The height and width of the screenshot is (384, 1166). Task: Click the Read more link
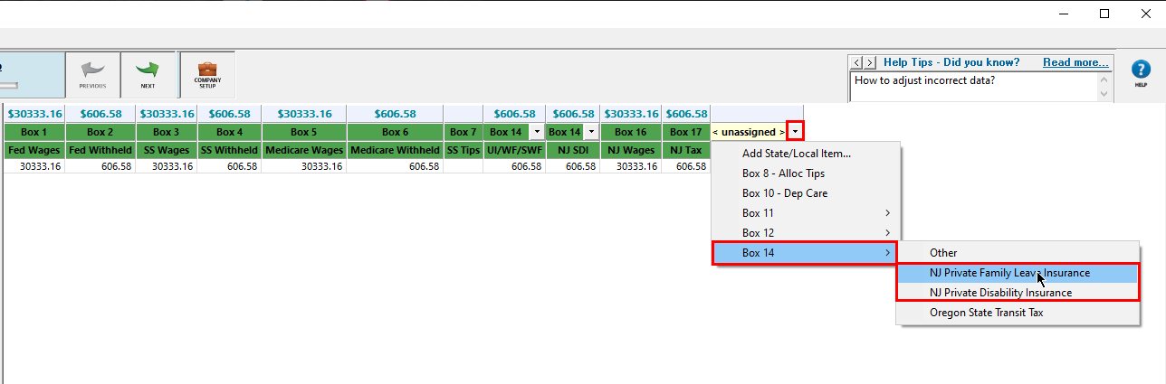(1075, 62)
